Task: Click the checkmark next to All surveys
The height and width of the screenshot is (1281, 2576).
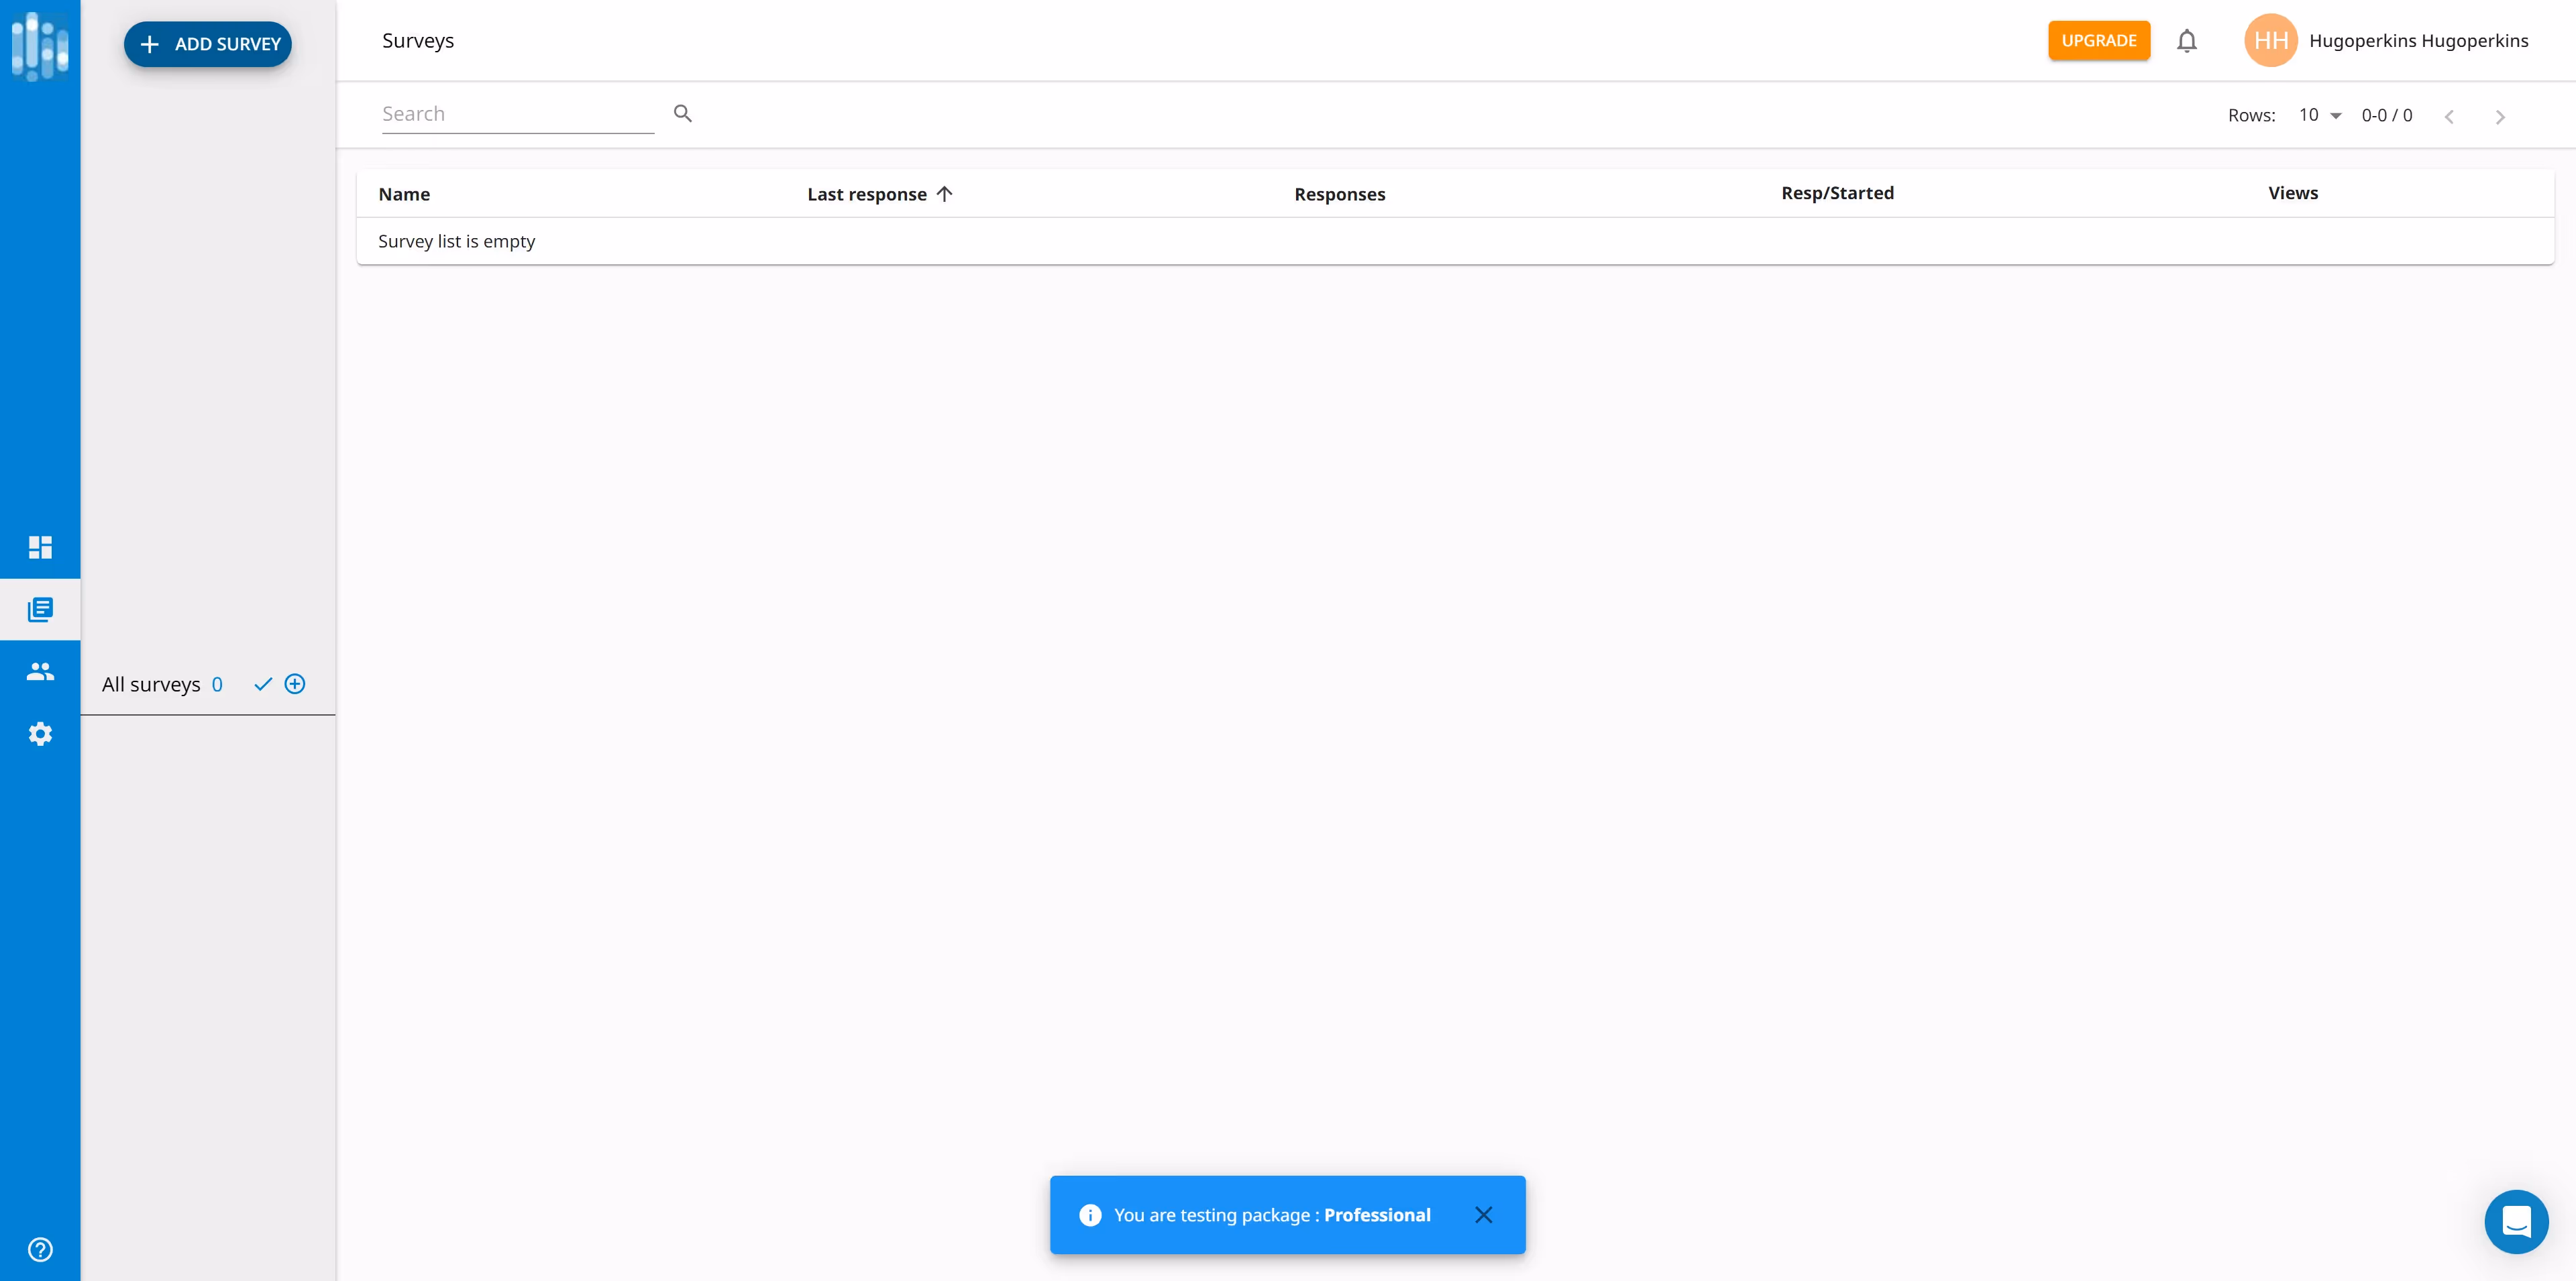Action: coord(263,684)
